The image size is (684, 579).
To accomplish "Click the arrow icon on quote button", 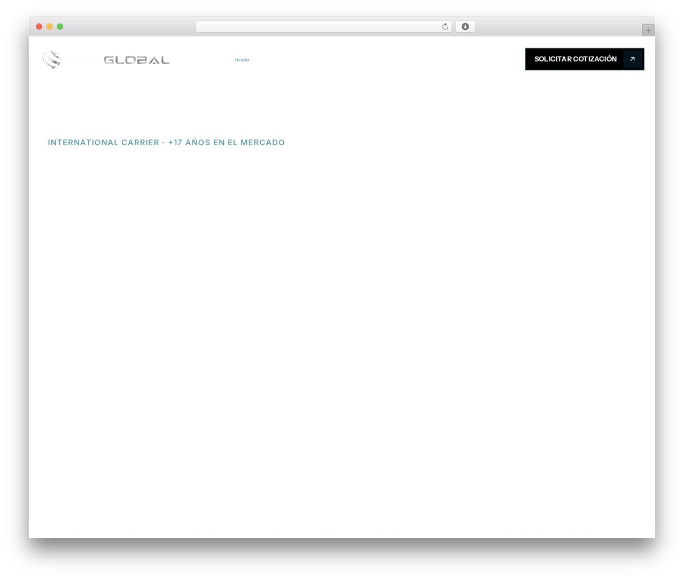I will coord(632,59).
